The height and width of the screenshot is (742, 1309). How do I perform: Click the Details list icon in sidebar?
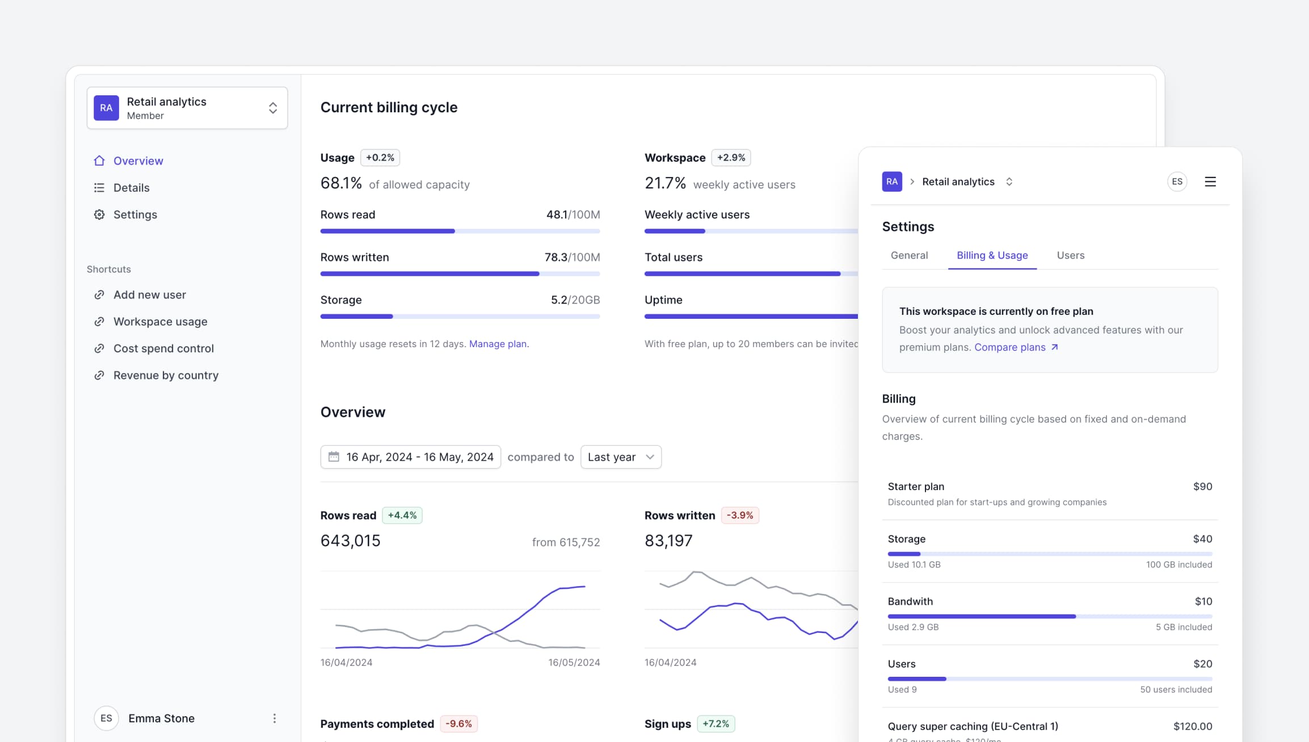pyautogui.click(x=99, y=187)
